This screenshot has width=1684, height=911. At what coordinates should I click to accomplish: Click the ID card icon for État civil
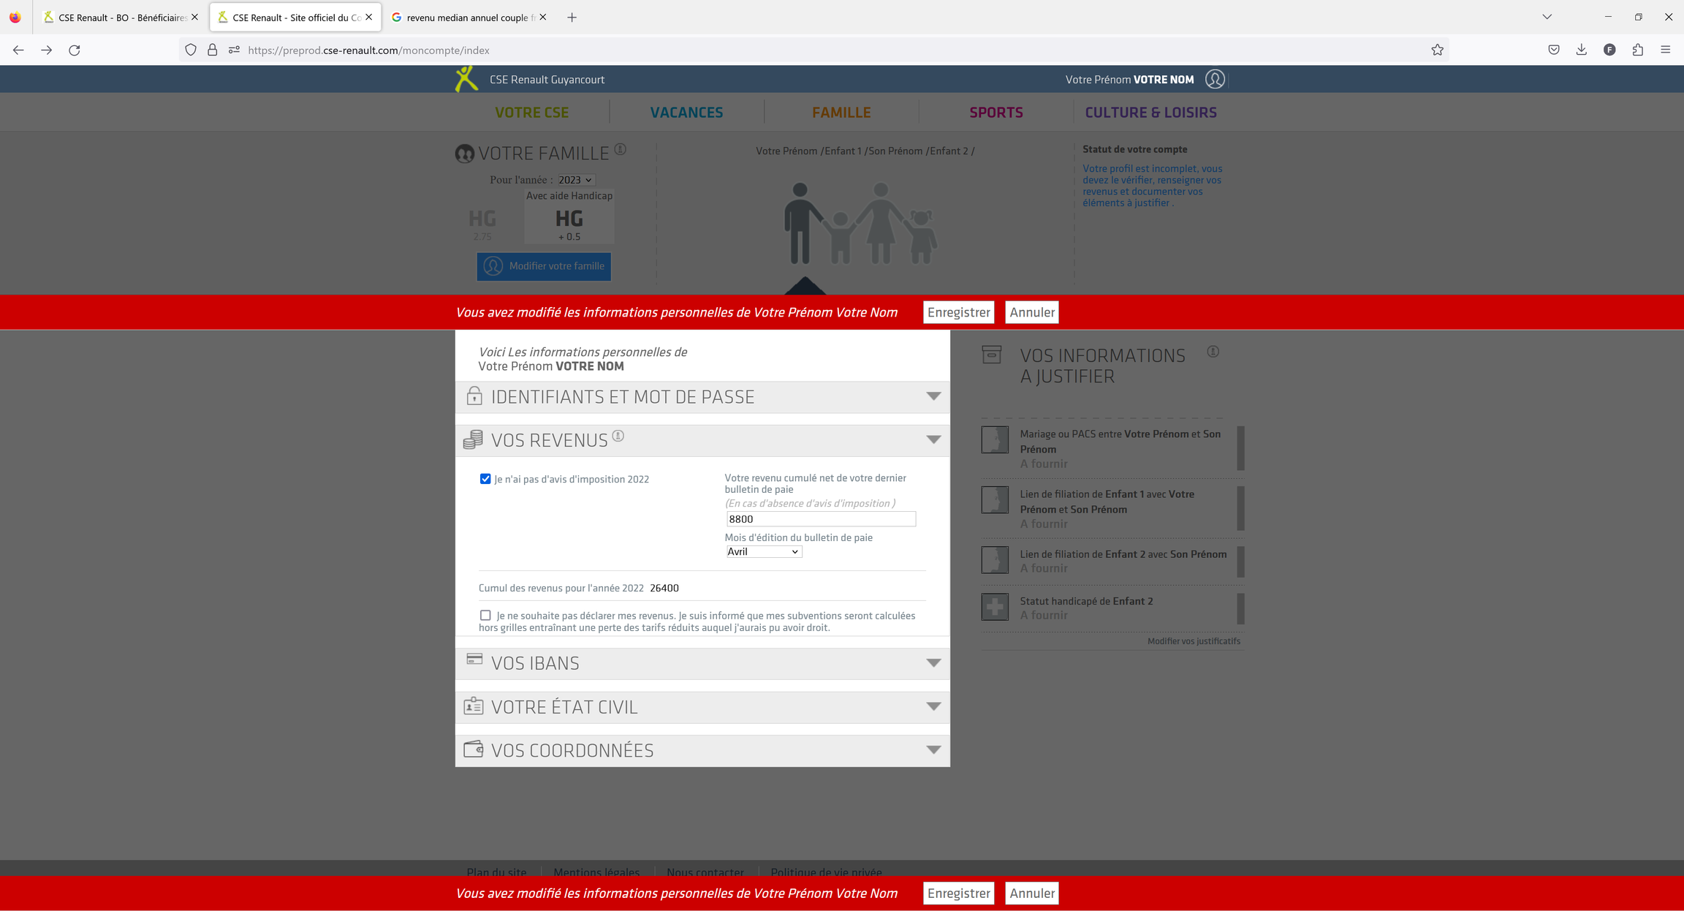click(474, 706)
